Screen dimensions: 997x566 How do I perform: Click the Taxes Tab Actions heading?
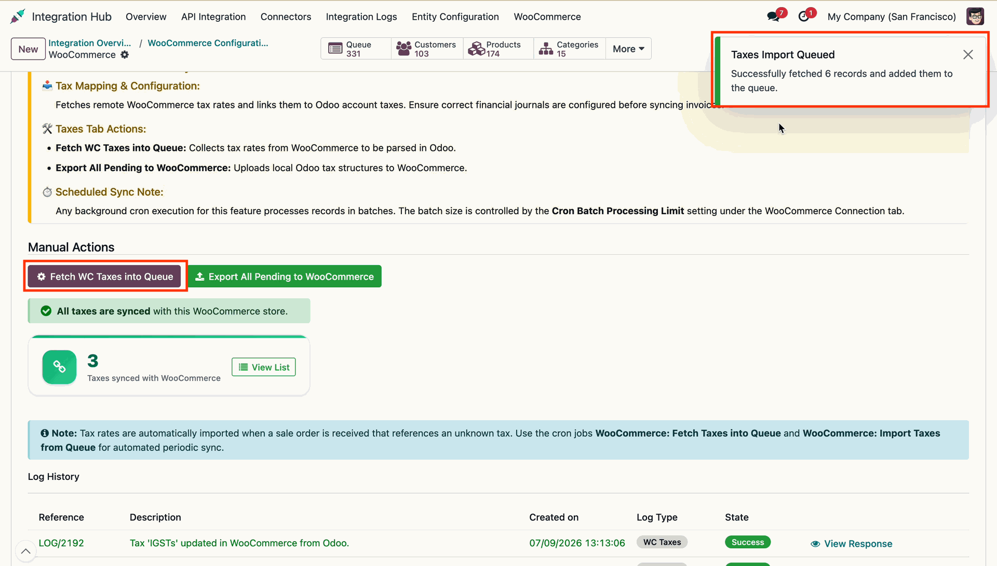pyautogui.click(x=101, y=129)
